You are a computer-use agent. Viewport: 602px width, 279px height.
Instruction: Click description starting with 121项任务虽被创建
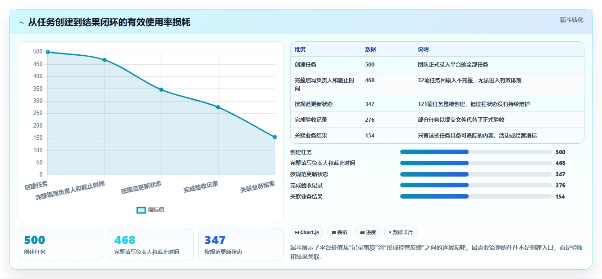coord(474,104)
